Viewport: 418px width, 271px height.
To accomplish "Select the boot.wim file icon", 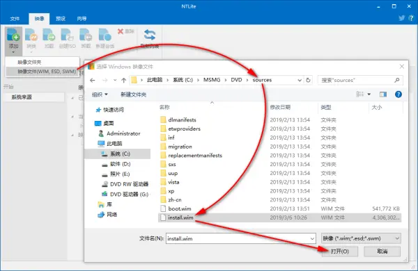I will 163,208.
